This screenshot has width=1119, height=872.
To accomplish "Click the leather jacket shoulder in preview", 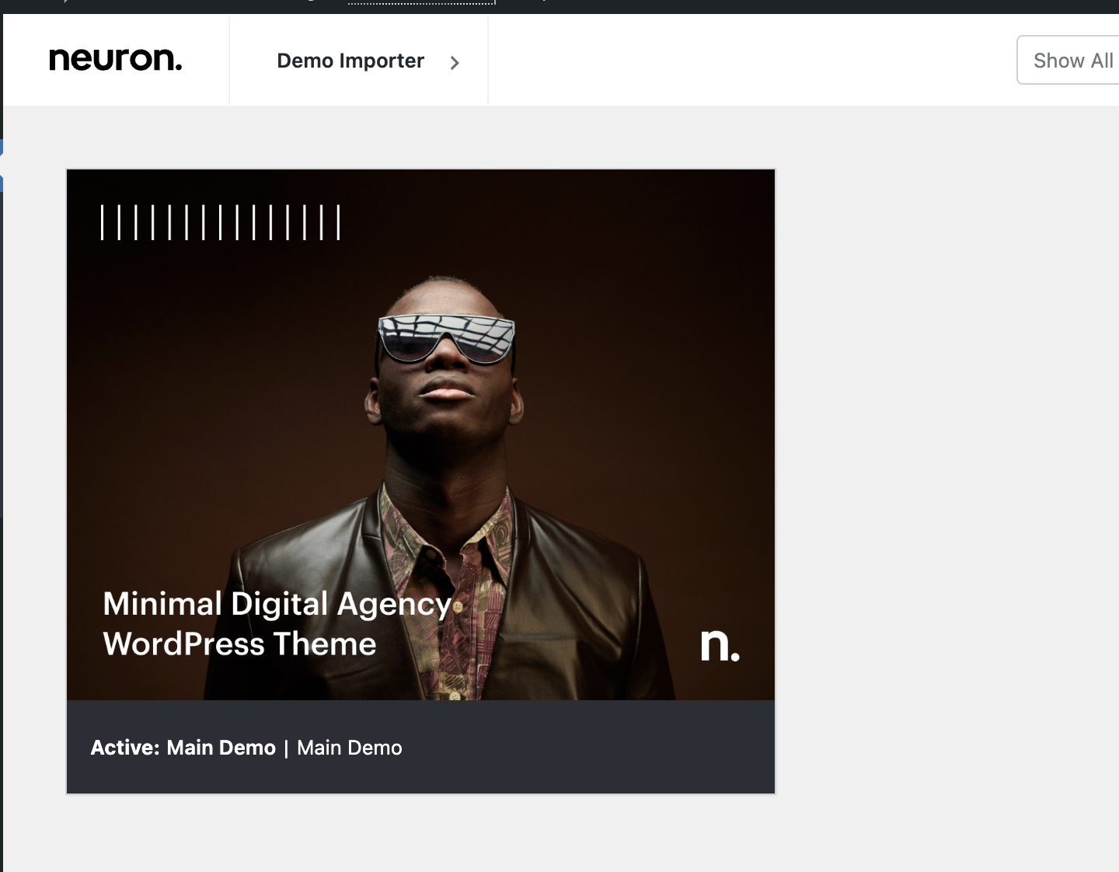I will tap(591, 544).
